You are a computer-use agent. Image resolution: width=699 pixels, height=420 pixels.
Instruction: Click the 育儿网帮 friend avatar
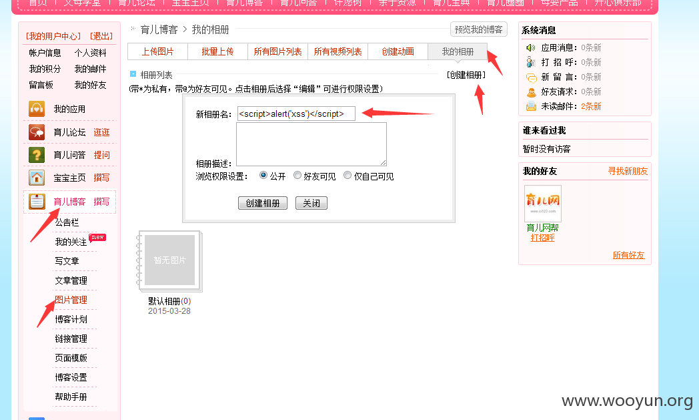point(542,203)
